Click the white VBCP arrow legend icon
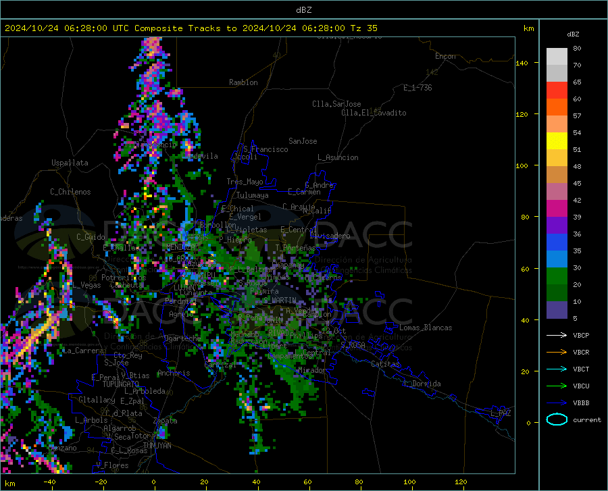The image size is (608, 491). tap(557, 335)
